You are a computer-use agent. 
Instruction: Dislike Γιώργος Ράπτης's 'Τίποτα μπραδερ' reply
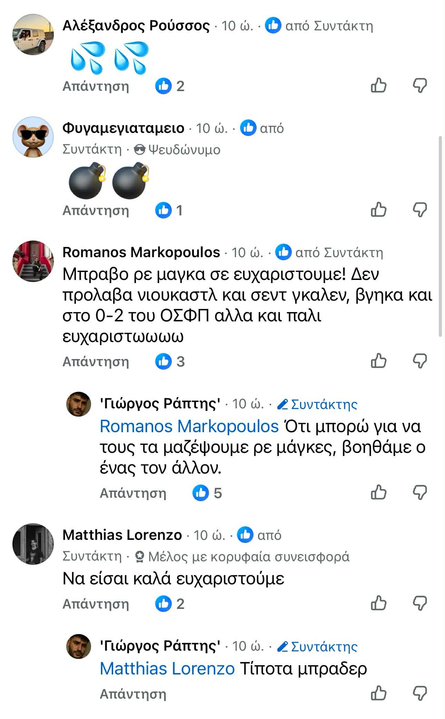click(x=420, y=693)
